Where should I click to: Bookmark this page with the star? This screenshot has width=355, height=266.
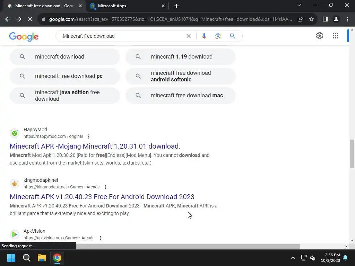(311, 19)
